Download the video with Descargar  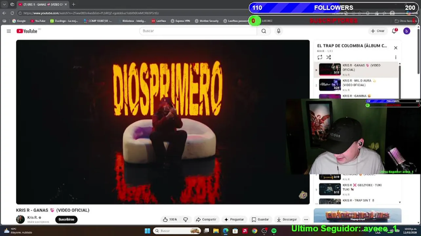point(287,219)
